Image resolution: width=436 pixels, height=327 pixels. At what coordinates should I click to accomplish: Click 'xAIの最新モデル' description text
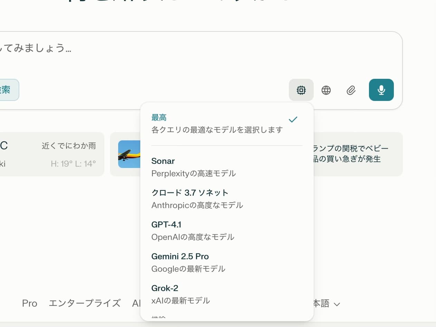(181, 301)
